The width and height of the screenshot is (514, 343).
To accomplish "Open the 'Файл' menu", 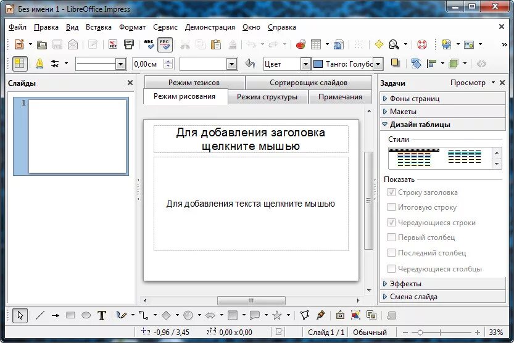I will coord(17,27).
